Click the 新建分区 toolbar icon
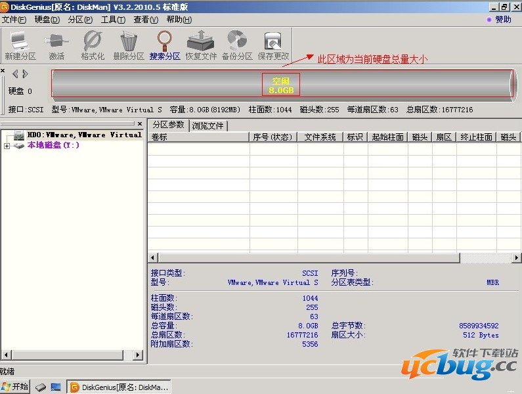 coord(20,45)
